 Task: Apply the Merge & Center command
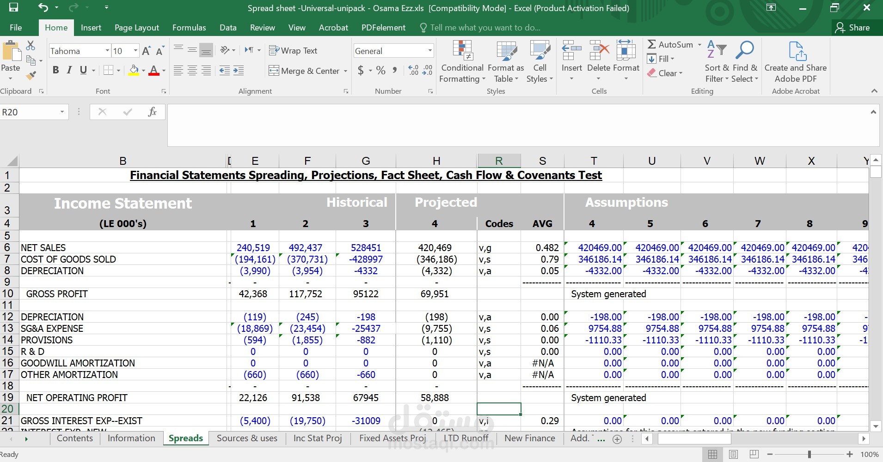[x=305, y=71]
